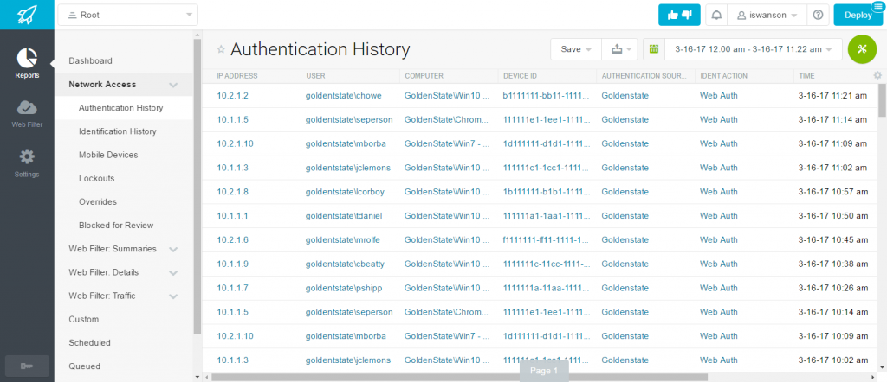The width and height of the screenshot is (887, 382).
Task: Open Custom reports
Action: click(x=84, y=320)
